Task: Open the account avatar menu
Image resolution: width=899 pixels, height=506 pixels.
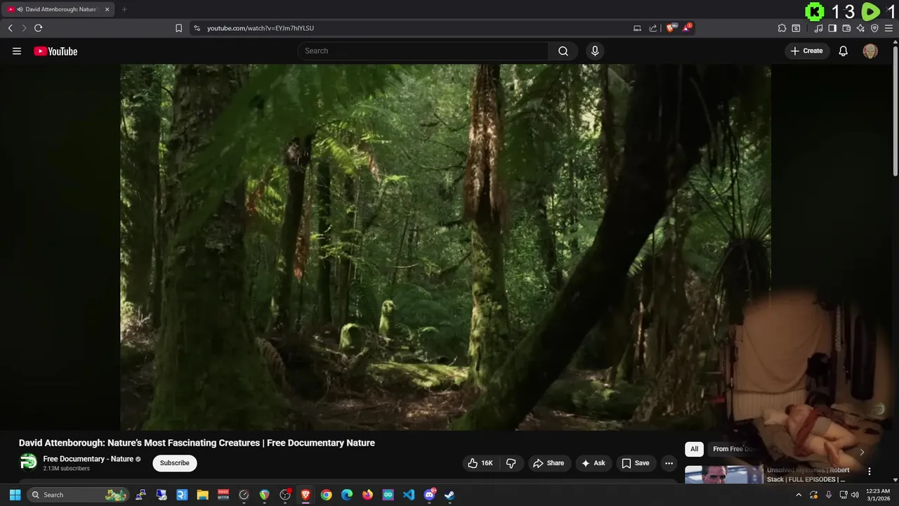Action: (x=870, y=51)
